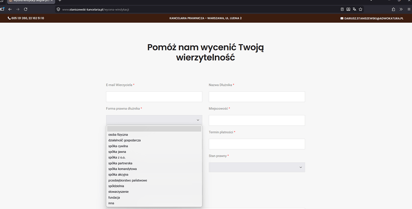Viewport: 412px width, 209px height.
Task: Choose stowarzyszenie option
Action: 154,192
